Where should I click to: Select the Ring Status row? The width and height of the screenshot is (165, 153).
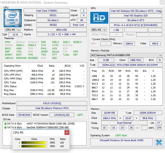tap(44, 94)
